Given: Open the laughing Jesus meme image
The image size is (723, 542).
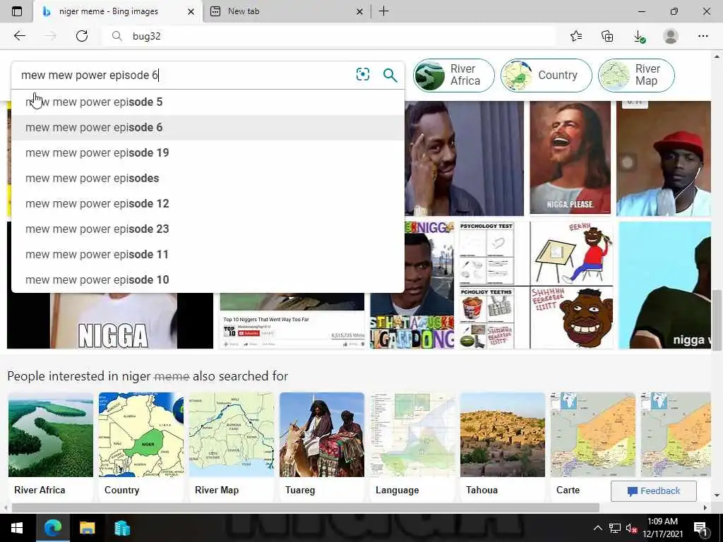Looking at the screenshot, I should coord(570,157).
